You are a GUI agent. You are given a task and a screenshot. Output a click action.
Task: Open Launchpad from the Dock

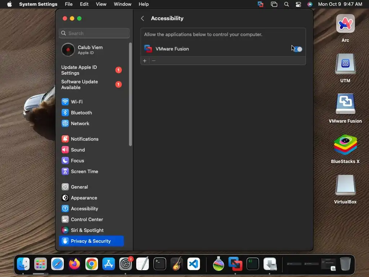pyautogui.click(x=40, y=264)
